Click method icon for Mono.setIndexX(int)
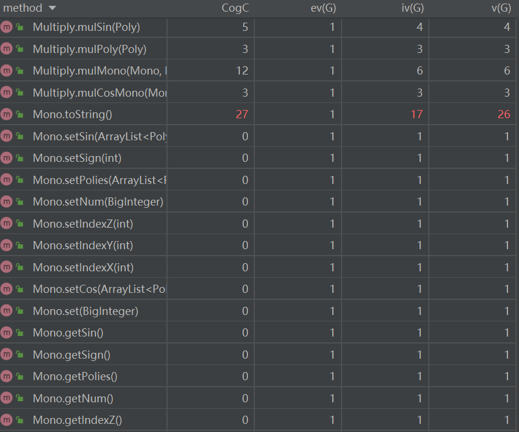 point(6,267)
